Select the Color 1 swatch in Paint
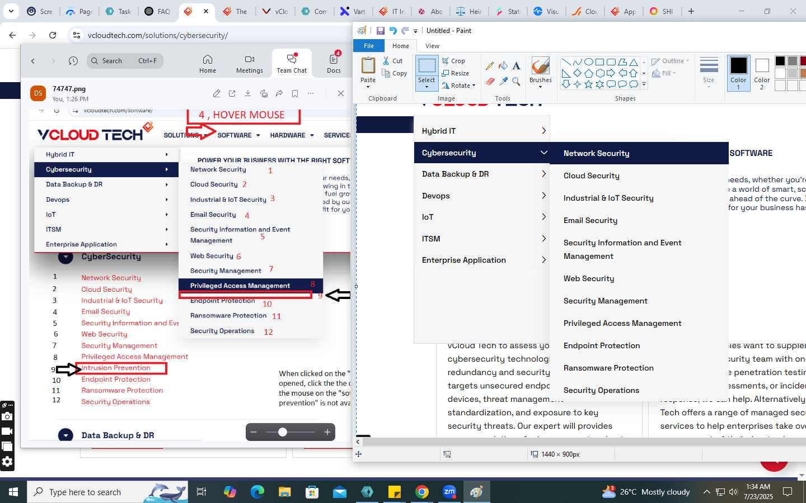Screen dimensions: 806x503 (738, 73)
